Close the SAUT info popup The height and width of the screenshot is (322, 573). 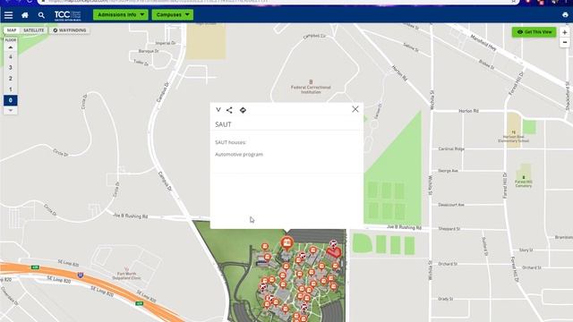(355, 109)
